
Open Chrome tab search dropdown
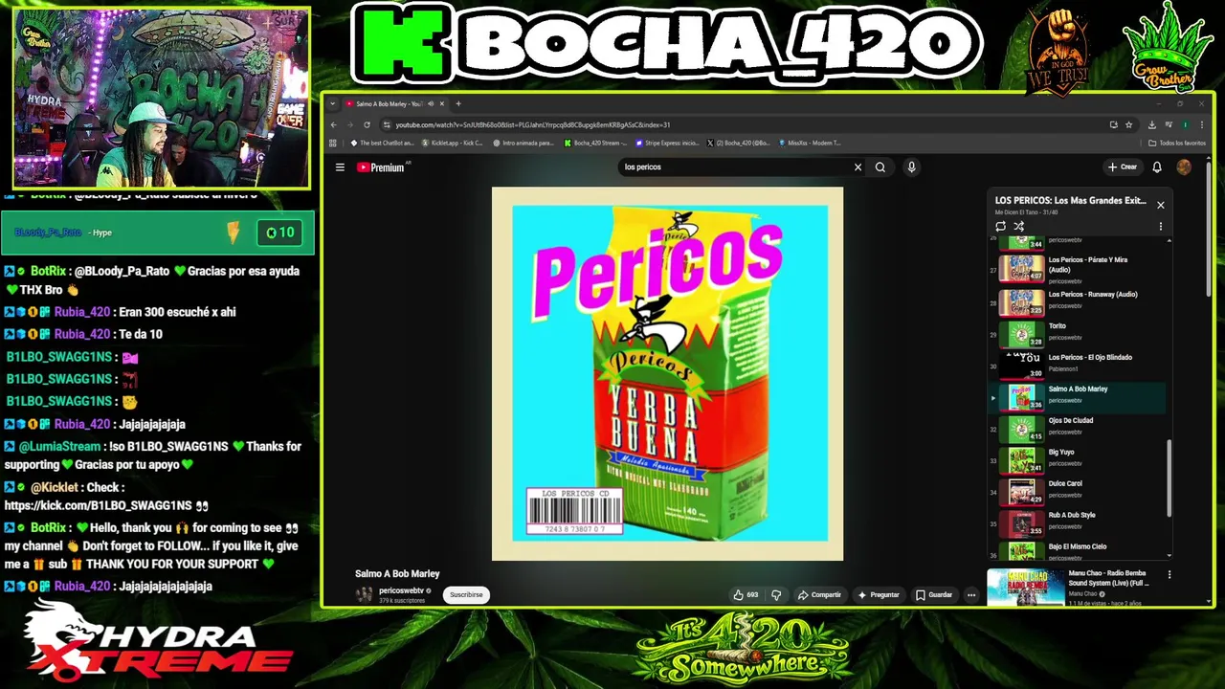(333, 103)
